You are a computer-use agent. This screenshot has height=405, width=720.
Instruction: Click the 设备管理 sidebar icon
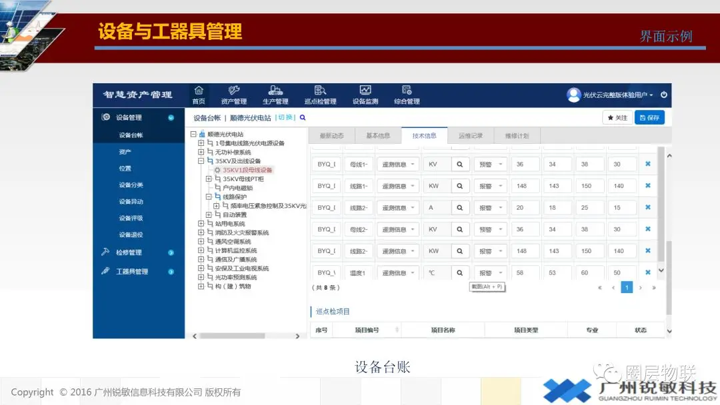pos(105,117)
